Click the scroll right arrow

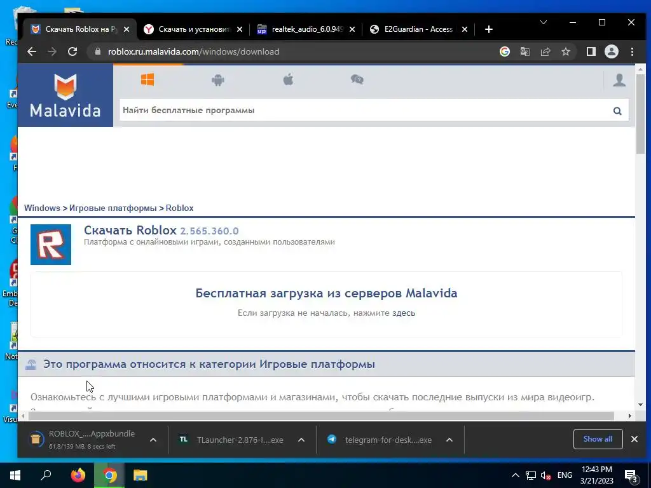coord(630,416)
